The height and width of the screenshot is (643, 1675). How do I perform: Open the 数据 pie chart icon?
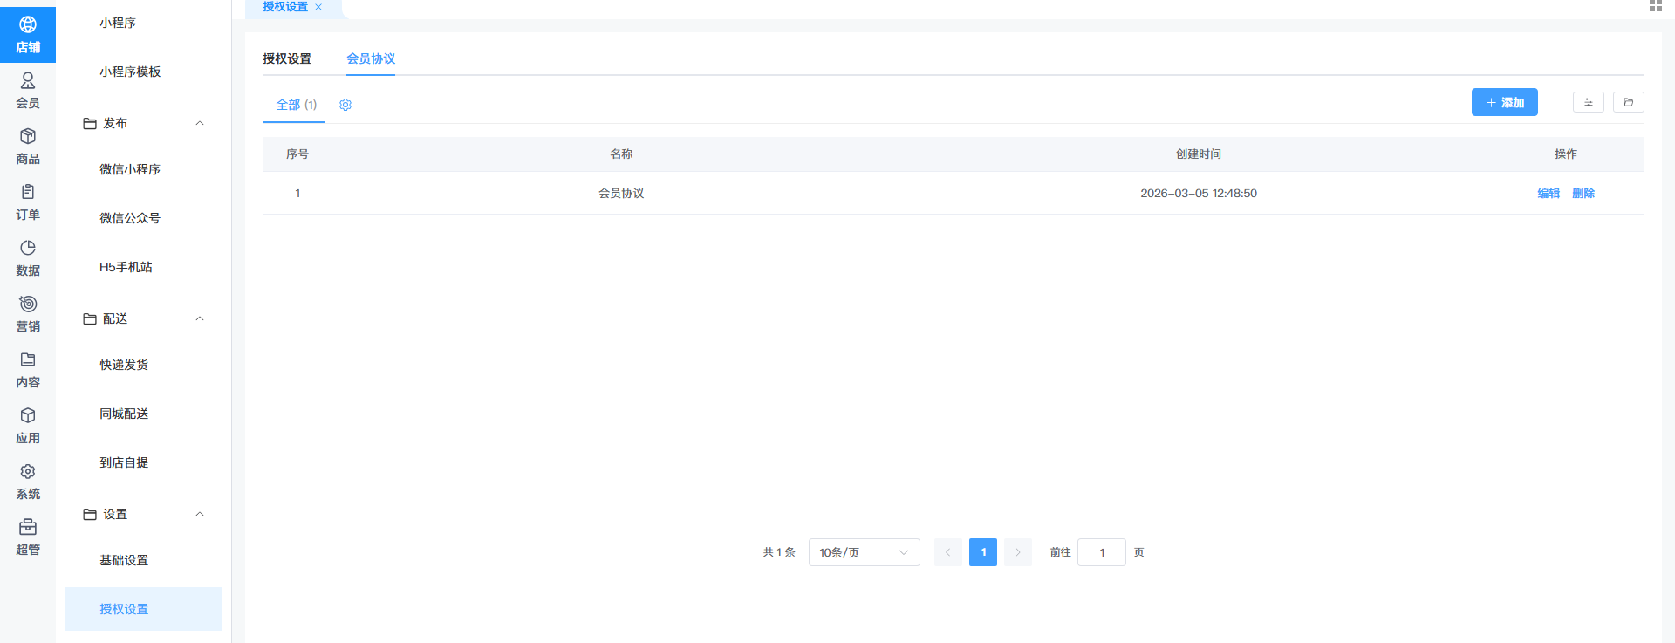(x=28, y=248)
